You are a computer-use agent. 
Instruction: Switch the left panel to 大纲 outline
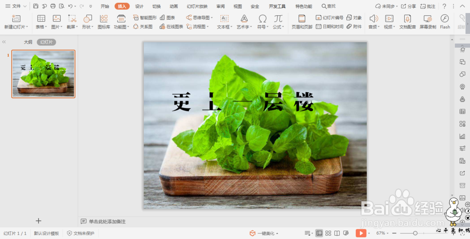(x=28, y=42)
